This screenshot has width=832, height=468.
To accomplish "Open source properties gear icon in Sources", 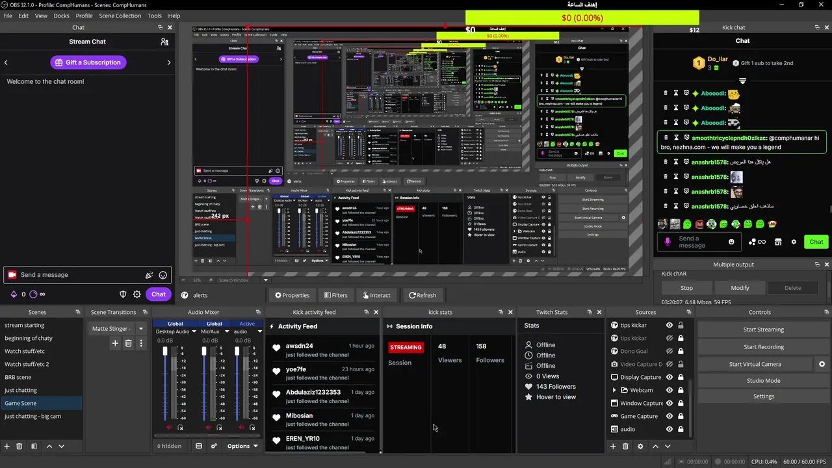I will click(x=640, y=447).
